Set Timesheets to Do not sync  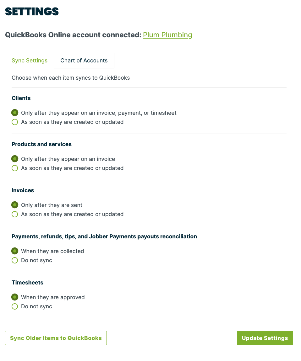pyautogui.click(x=15, y=306)
